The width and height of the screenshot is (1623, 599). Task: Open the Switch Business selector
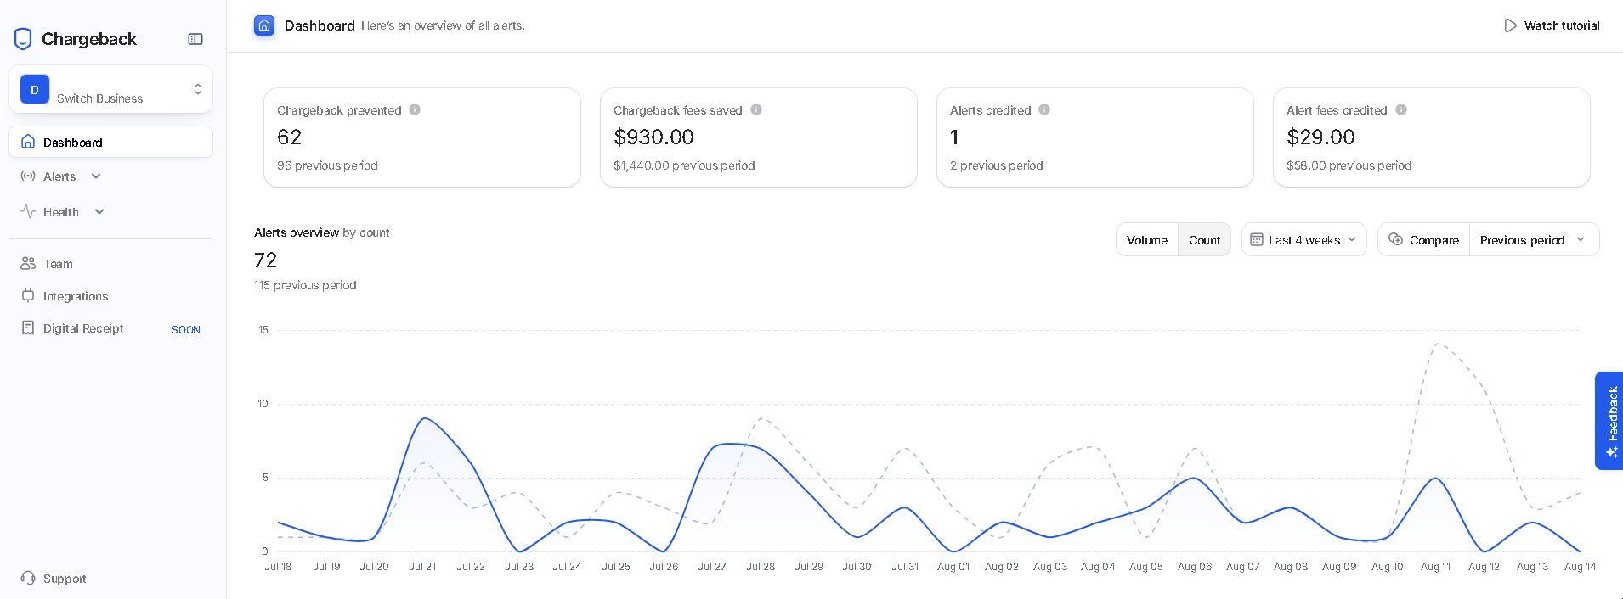(x=110, y=90)
